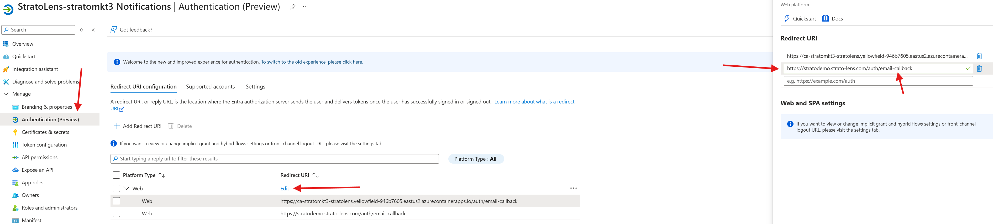Click the empty e.g. https://example.com/auth field

click(878, 81)
